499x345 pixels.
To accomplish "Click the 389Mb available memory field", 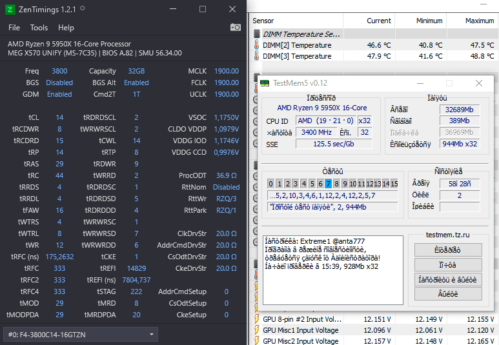I will coord(460,121).
